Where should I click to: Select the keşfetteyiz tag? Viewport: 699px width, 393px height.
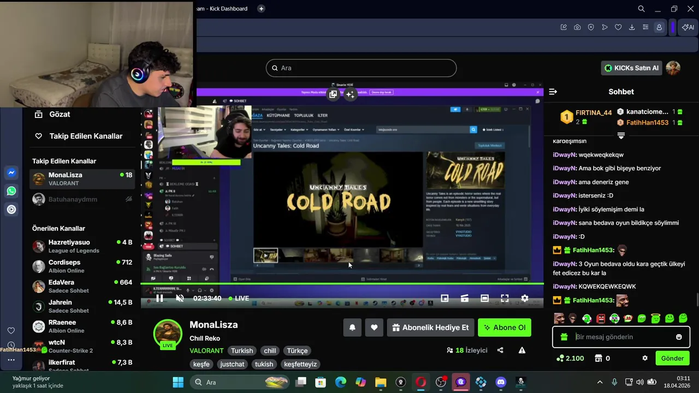coord(300,364)
